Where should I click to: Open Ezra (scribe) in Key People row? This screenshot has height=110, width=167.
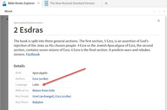point(63,96)
